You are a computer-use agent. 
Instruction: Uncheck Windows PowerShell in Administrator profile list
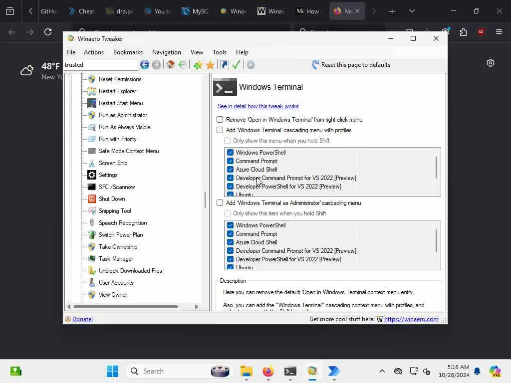click(x=230, y=225)
